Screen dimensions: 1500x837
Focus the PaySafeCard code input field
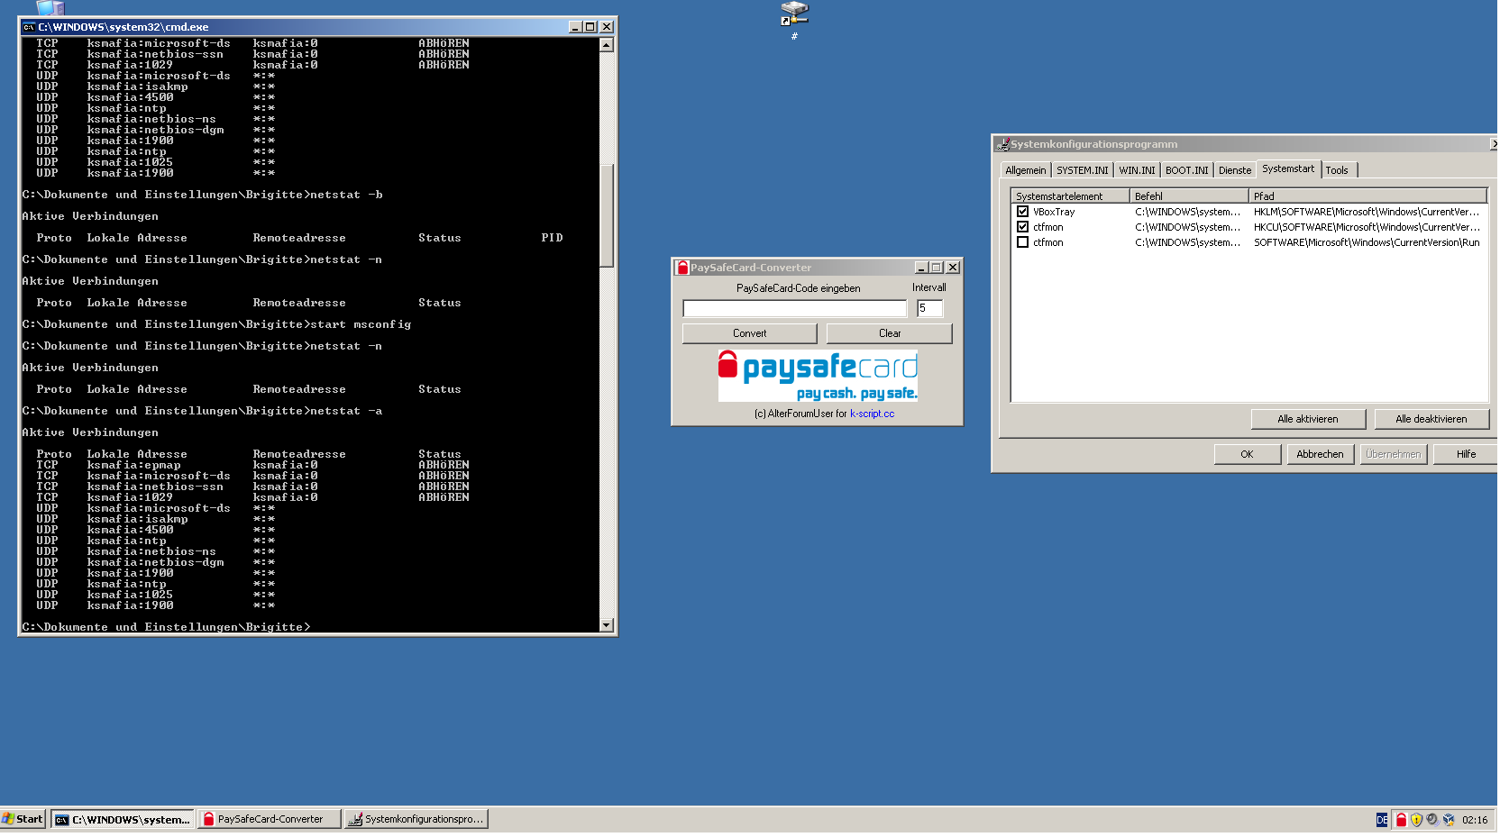794,309
